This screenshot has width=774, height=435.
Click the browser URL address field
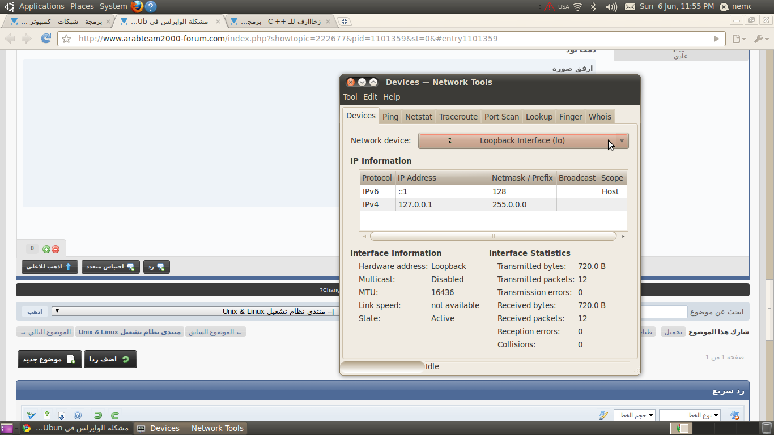click(391, 39)
